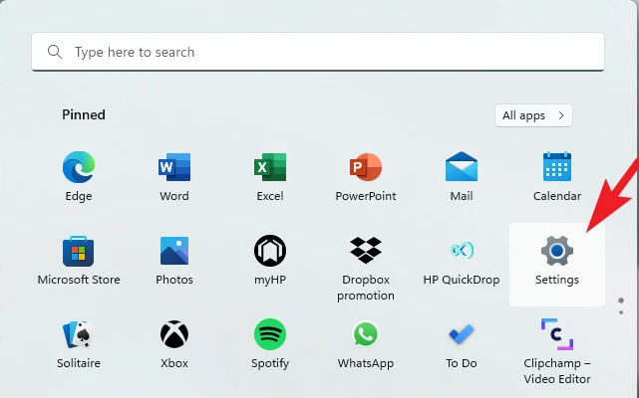Open the Dropbox promotion icon

[366, 251]
